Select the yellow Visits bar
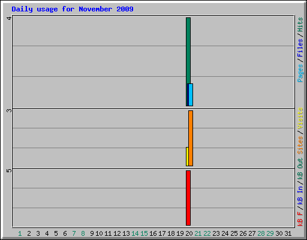Image resolution: width=307 pixels, height=240 pixels. [x=187, y=157]
